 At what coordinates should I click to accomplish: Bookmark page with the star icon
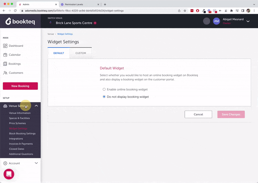(185, 11)
